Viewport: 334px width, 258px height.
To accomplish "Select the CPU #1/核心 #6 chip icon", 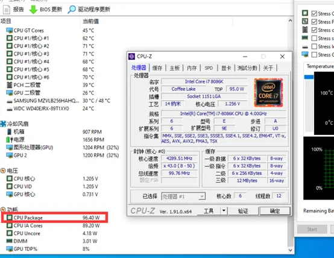I will [x=10, y=77].
